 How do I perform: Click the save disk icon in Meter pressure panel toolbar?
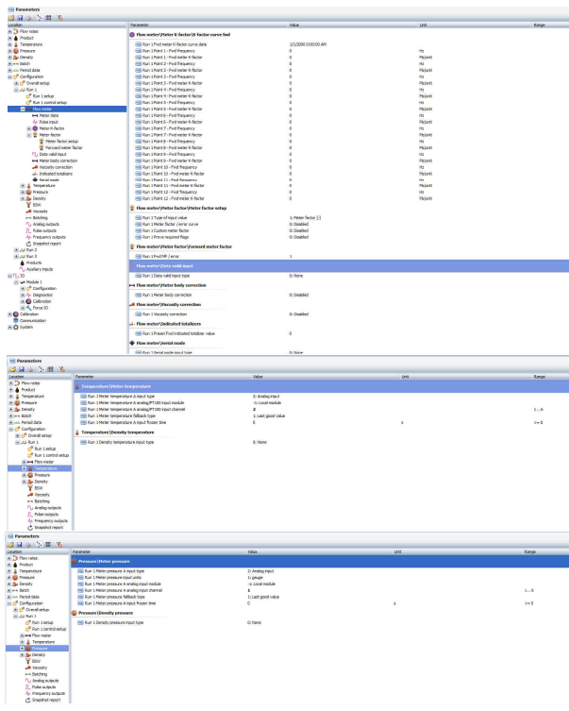[x=20, y=545]
